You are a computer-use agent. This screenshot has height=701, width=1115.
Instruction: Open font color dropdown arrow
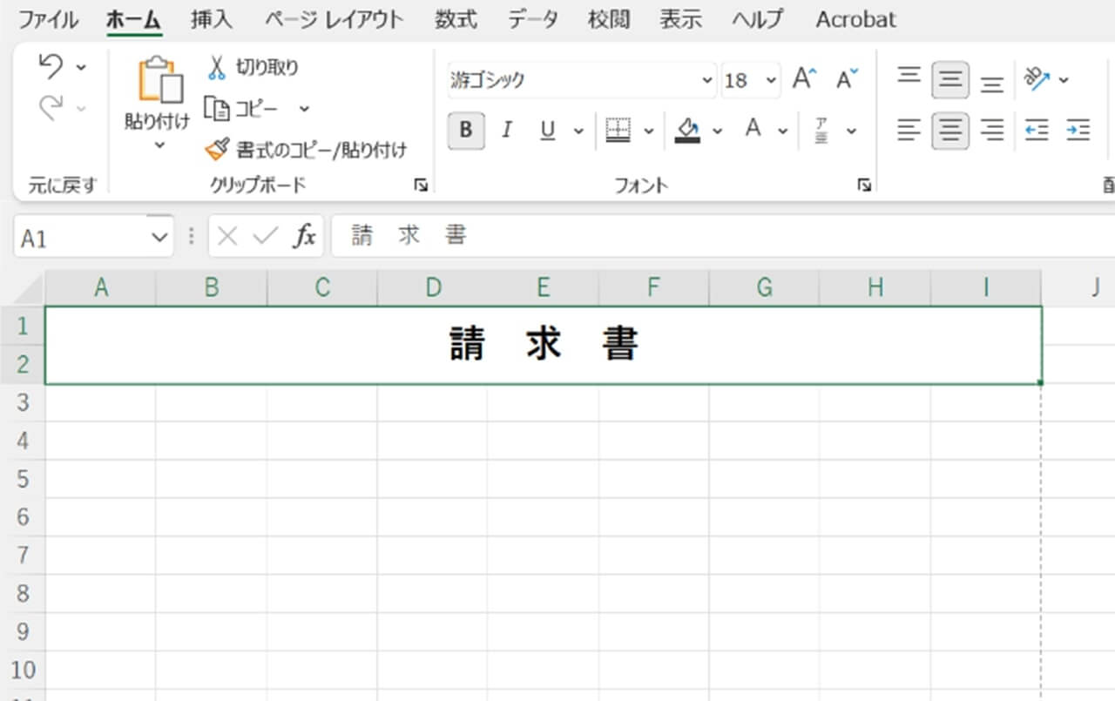coord(783,131)
